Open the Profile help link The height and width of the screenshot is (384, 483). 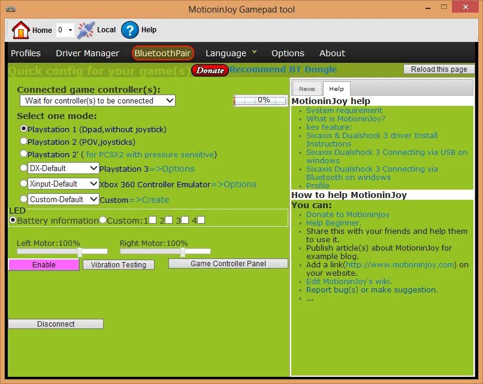coord(318,185)
